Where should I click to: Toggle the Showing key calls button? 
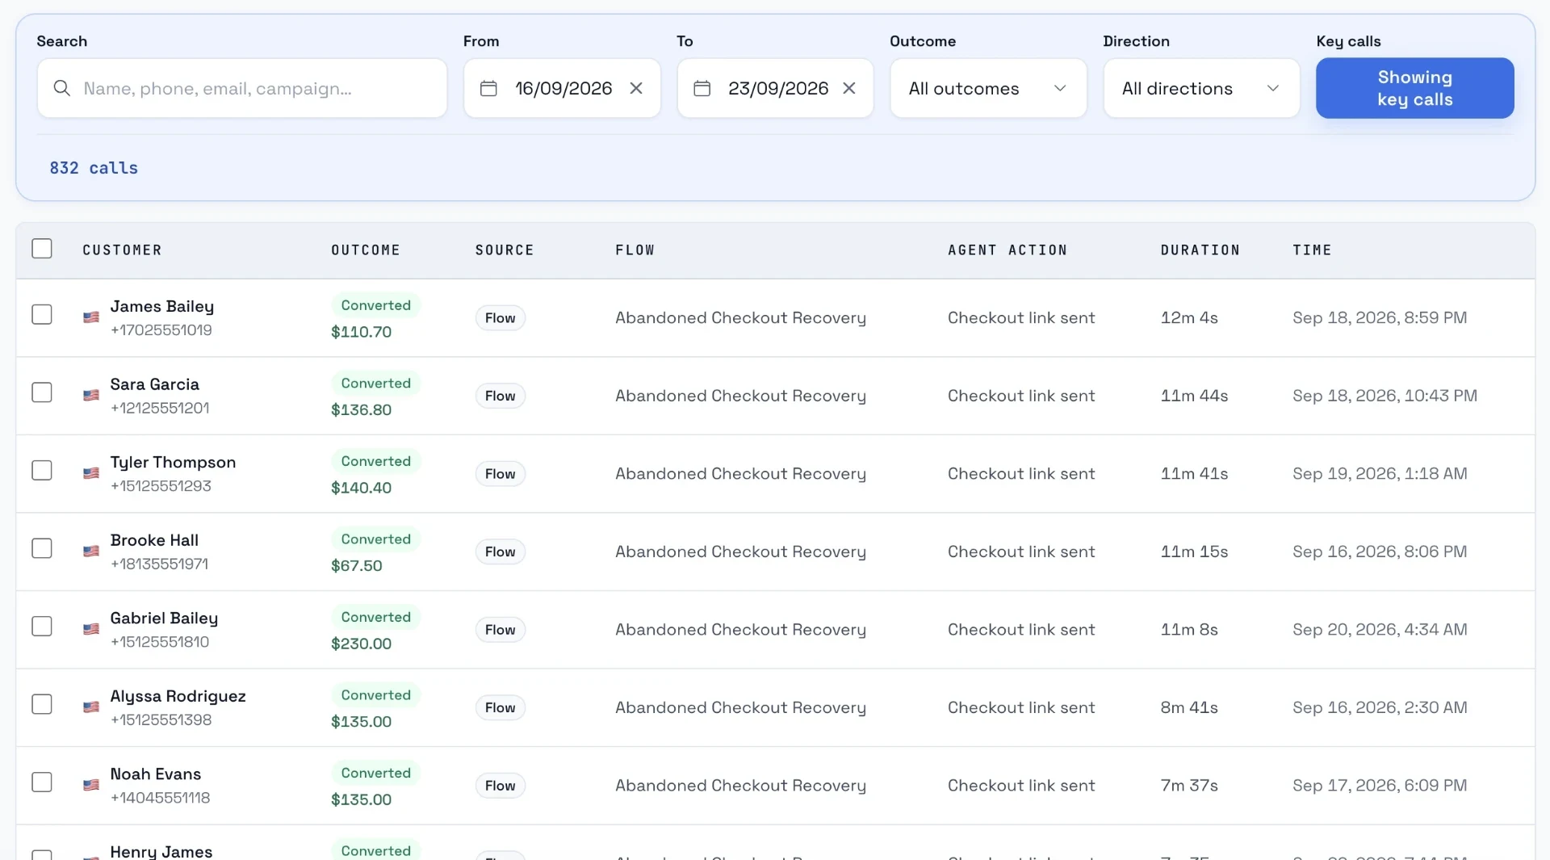click(1414, 88)
